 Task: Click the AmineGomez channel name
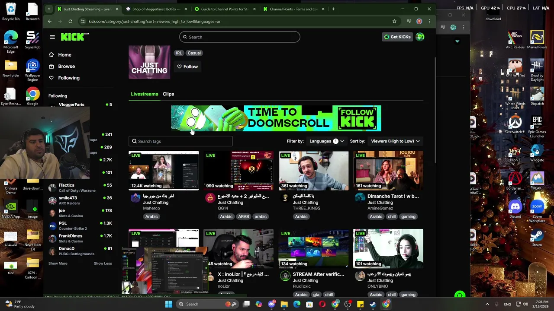(x=380, y=208)
